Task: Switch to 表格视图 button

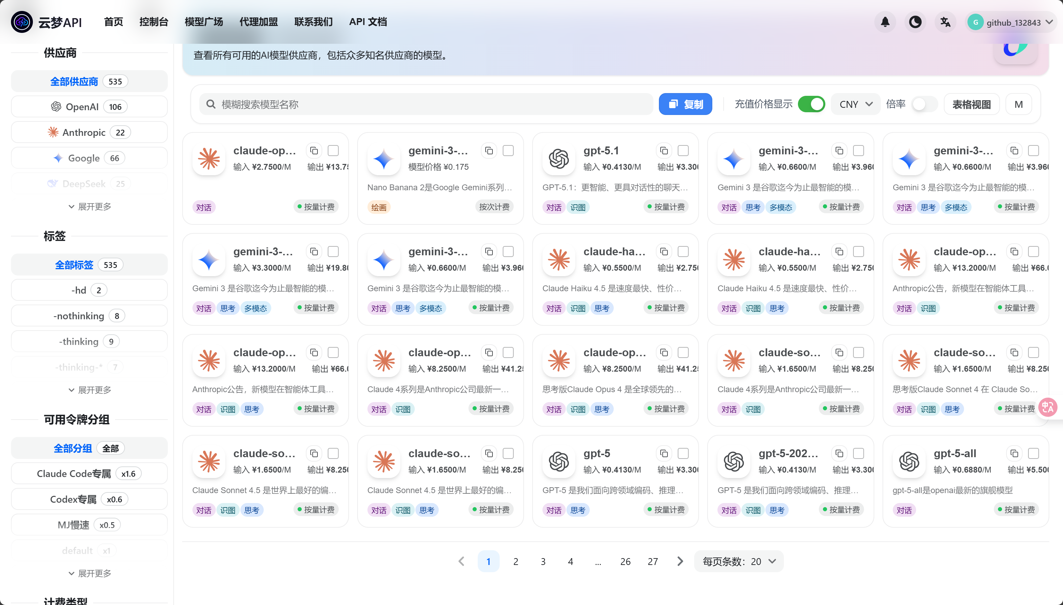Action: 971,104
